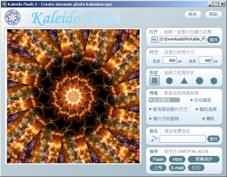Select the circle kaleidoscope shape
The width and height of the screenshot is (227, 177).
(169, 81)
